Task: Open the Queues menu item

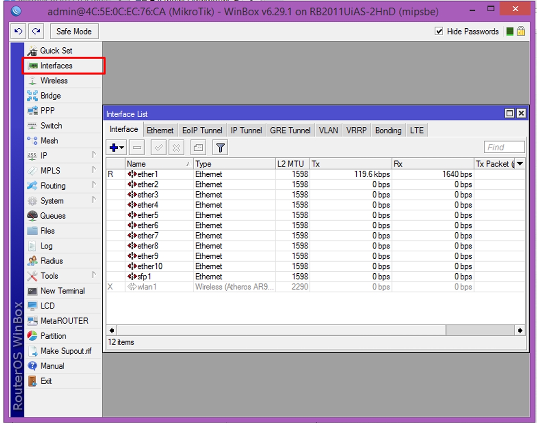Action: click(x=63, y=216)
